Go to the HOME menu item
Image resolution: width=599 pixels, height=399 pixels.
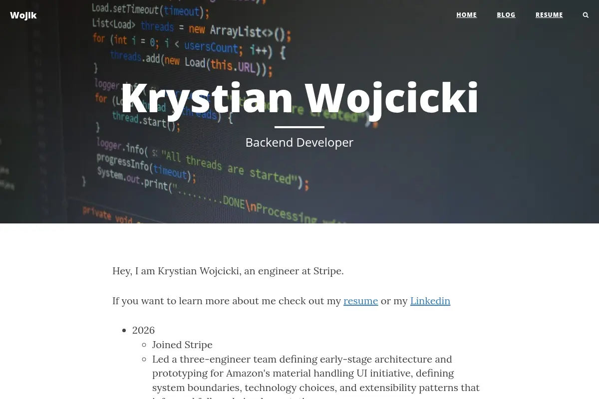point(466,15)
